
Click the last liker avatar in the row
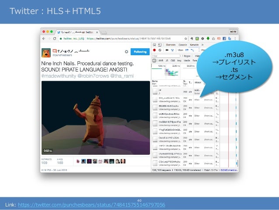(x=123, y=161)
